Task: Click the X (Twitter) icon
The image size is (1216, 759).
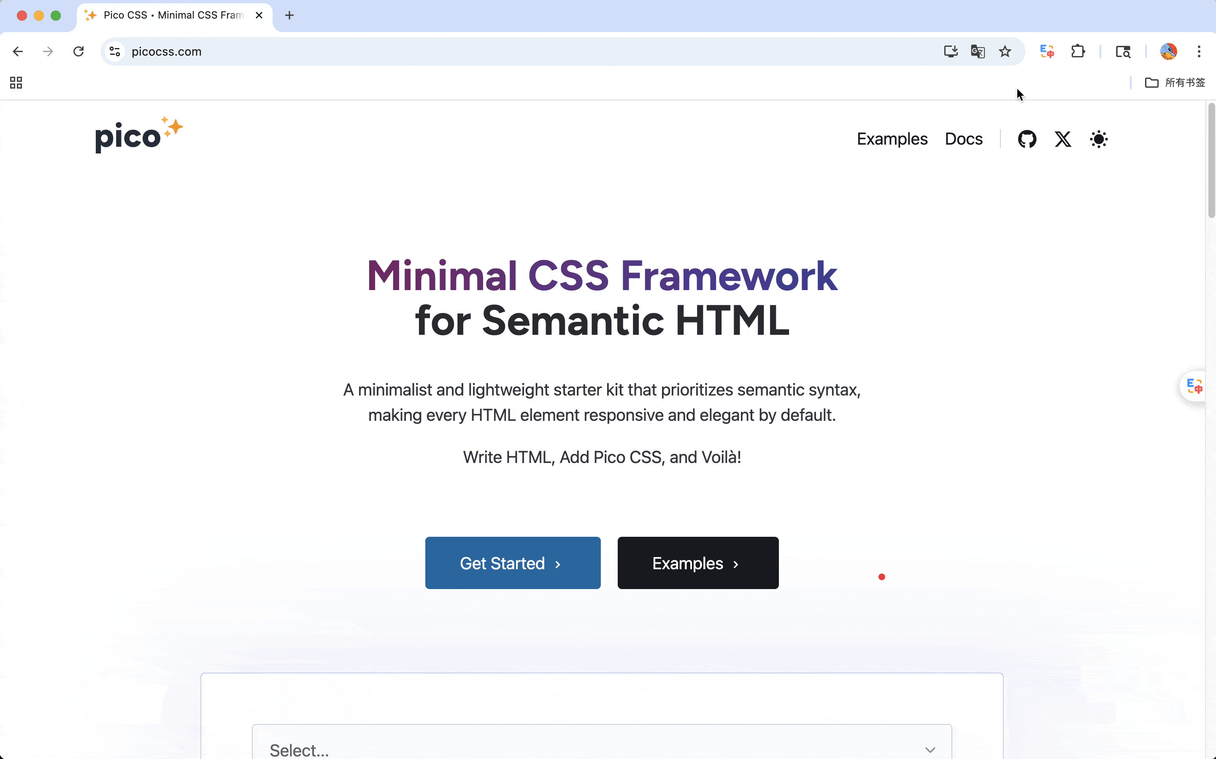Action: tap(1062, 139)
